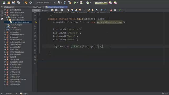The image size is (169, 95).
Task: Click the Clean and Build icon
Action: [x=70, y=3]
